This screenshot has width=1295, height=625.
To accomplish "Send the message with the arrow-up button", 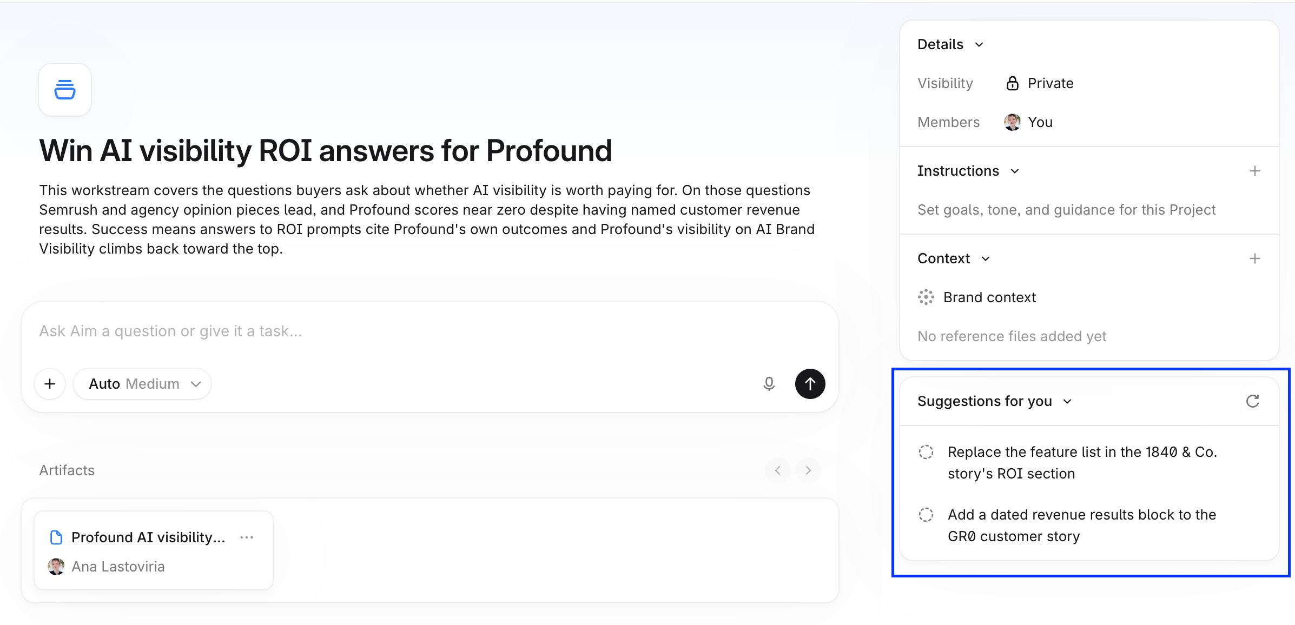I will pyautogui.click(x=810, y=384).
